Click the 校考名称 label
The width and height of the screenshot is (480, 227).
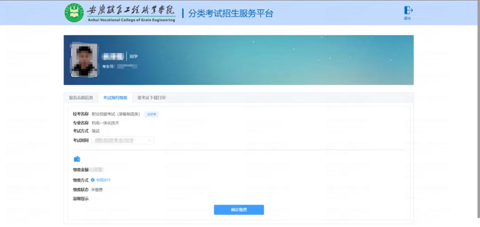click(x=81, y=114)
